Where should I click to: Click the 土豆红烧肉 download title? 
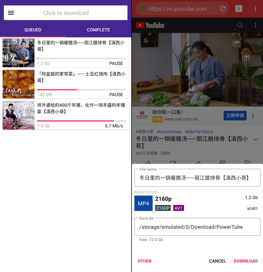pyautogui.click(x=81, y=77)
